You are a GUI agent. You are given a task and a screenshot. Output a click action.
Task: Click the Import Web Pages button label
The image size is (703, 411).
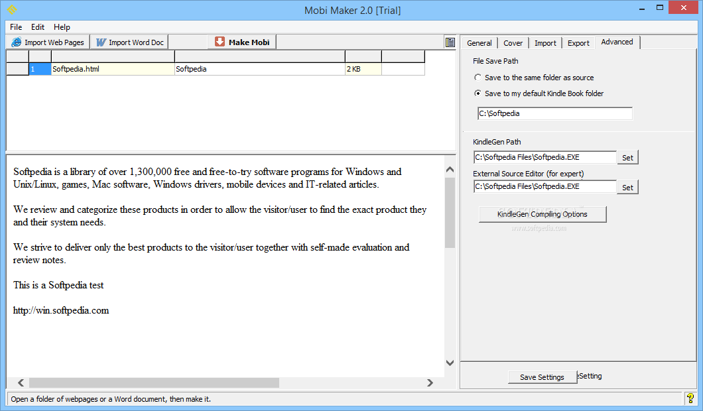pos(54,42)
